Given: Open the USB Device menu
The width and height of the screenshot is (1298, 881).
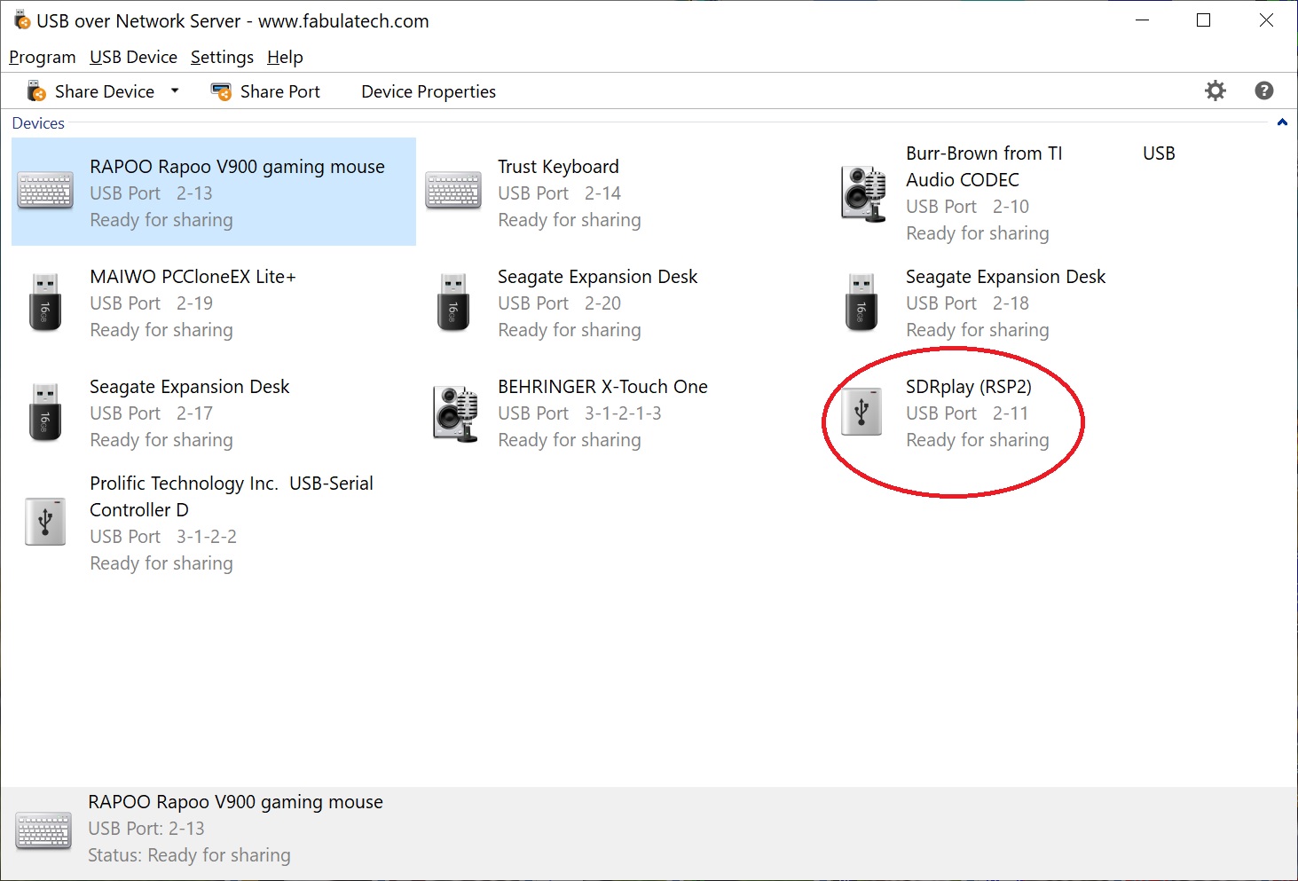Looking at the screenshot, I should pos(133,57).
